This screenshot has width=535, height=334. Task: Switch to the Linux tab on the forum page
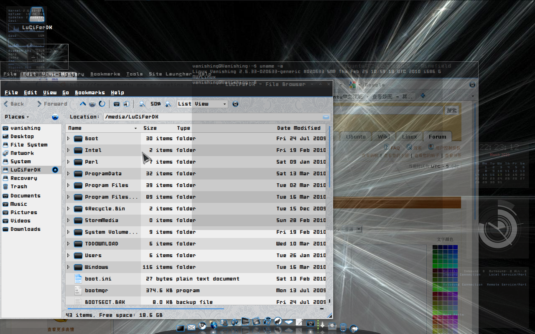(x=410, y=137)
